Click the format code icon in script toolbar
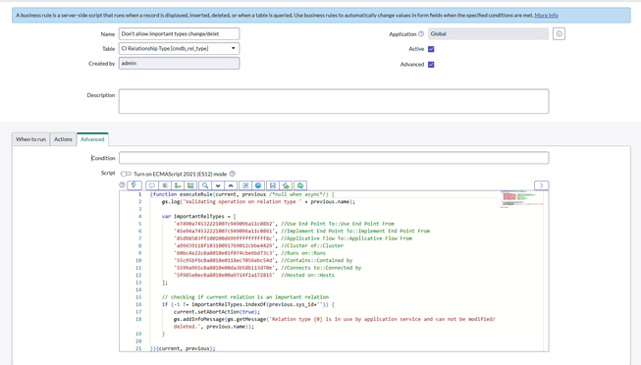Image resolution: width=641 pixels, height=365 pixels. [165, 185]
